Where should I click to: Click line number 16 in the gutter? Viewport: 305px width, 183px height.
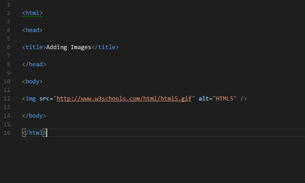7,133
